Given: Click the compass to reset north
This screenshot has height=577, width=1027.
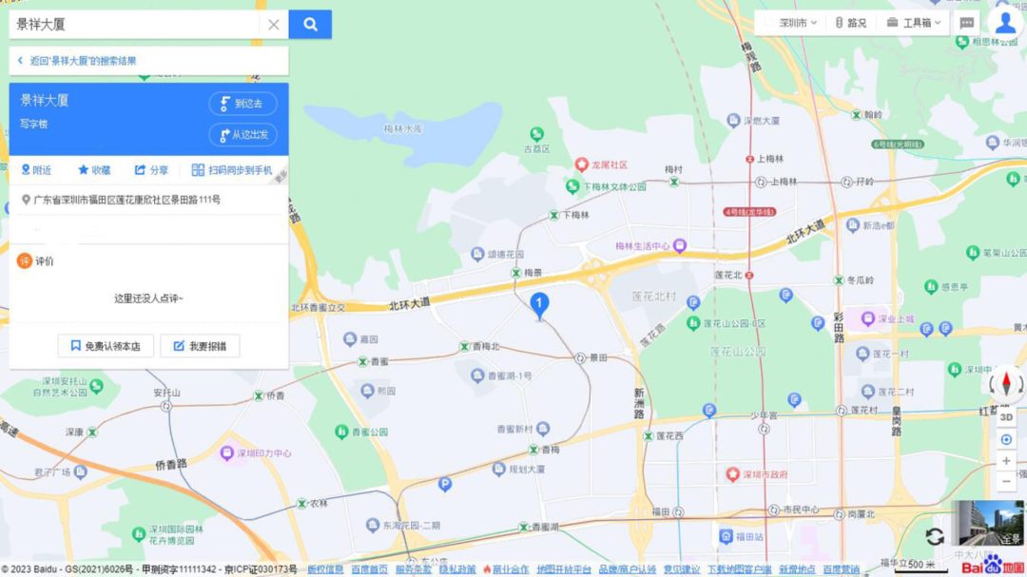Looking at the screenshot, I should (x=1007, y=384).
